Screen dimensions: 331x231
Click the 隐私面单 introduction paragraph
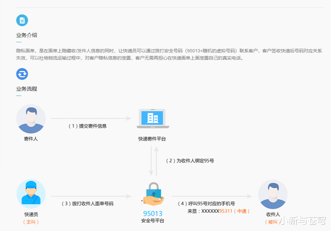[169, 54]
